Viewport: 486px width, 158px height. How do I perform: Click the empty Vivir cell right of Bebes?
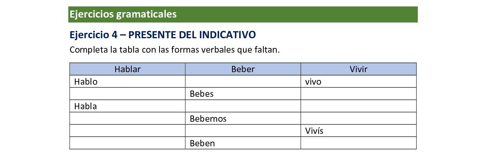point(358,94)
